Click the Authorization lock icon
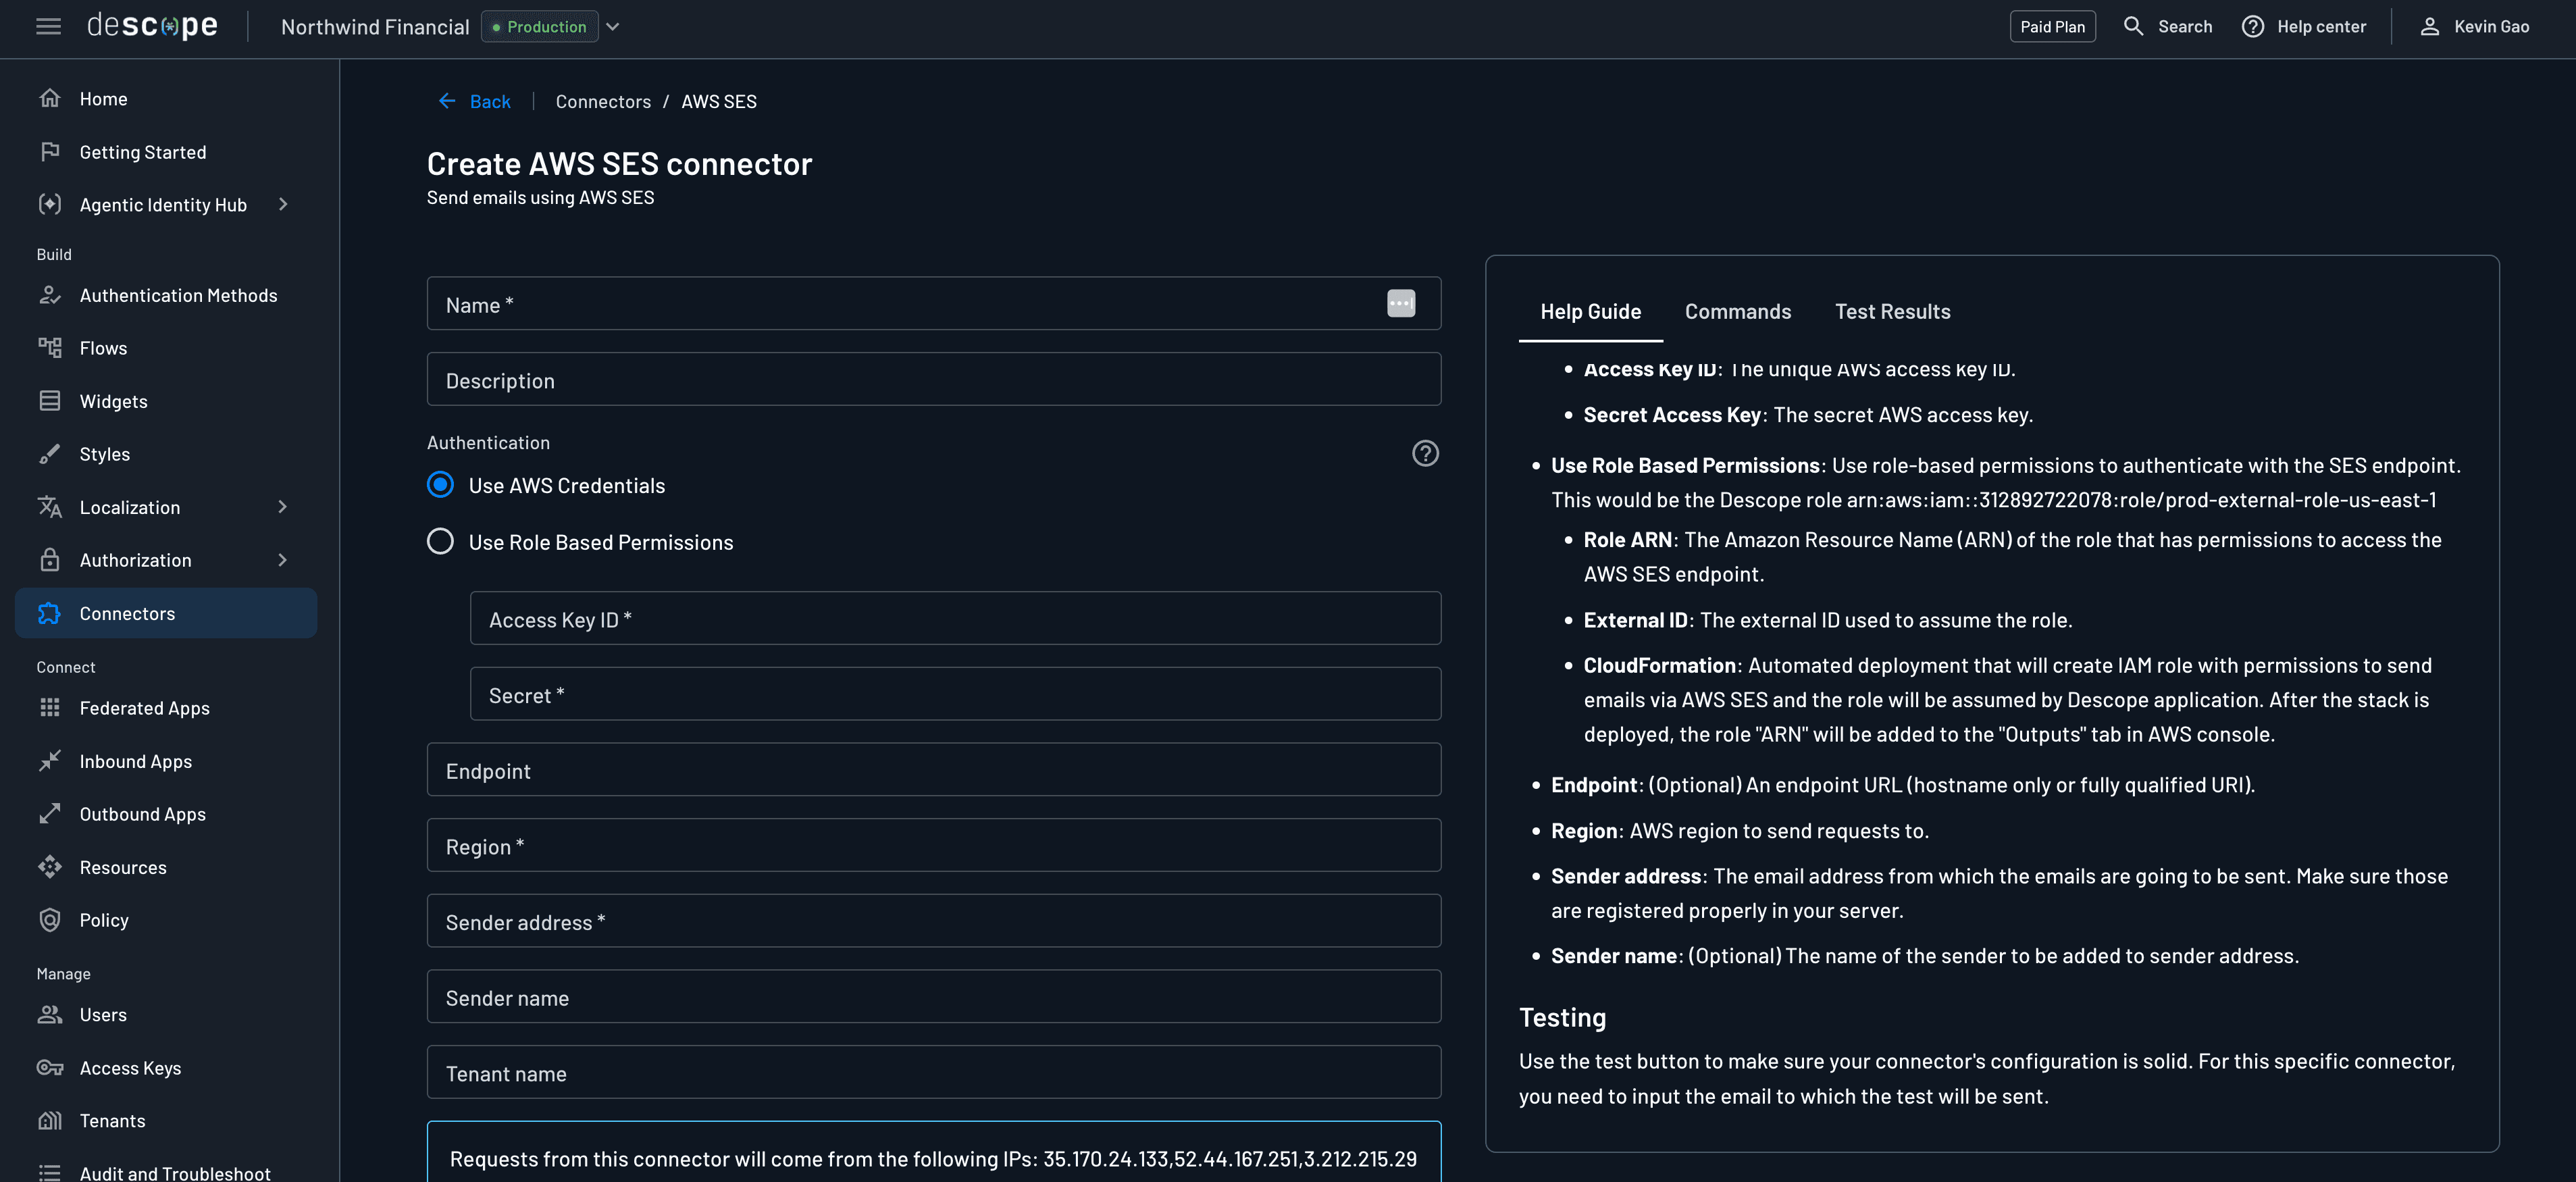Image resolution: width=2576 pixels, height=1182 pixels. [50, 560]
